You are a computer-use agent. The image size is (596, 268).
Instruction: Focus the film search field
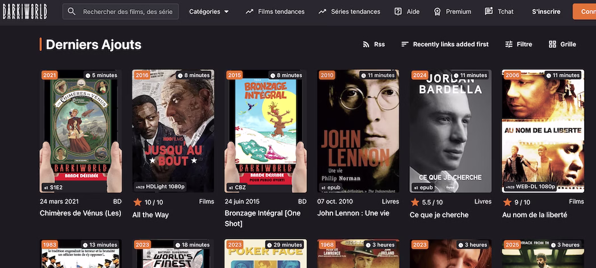click(x=120, y=11)
